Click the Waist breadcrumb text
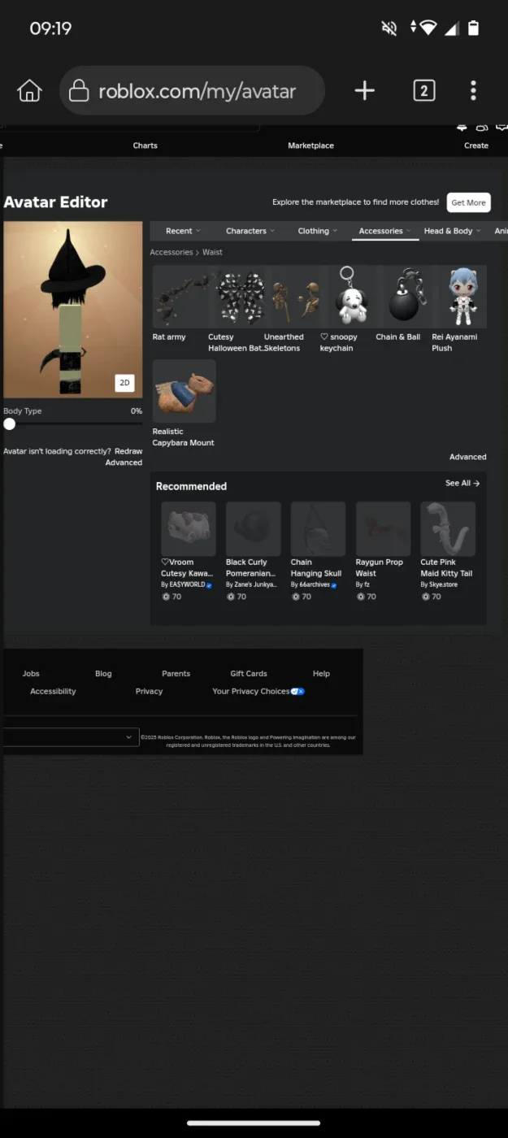Screen dimensions: 508x1138 [x=212, y=253]
